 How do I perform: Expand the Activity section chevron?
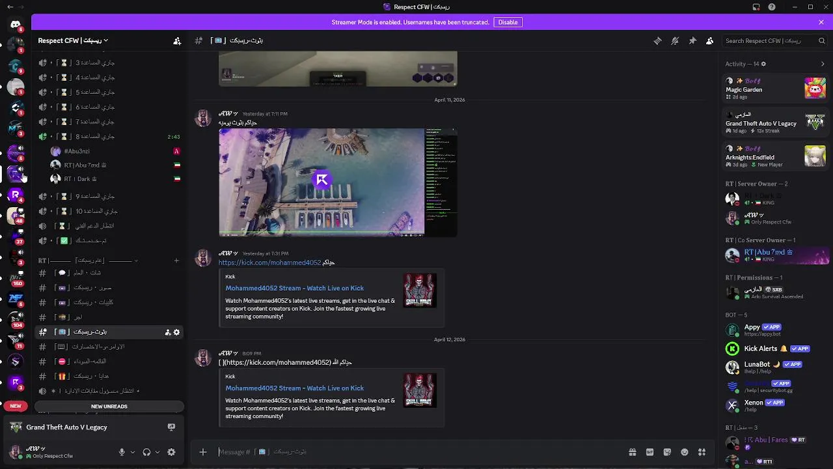(823, 64)
